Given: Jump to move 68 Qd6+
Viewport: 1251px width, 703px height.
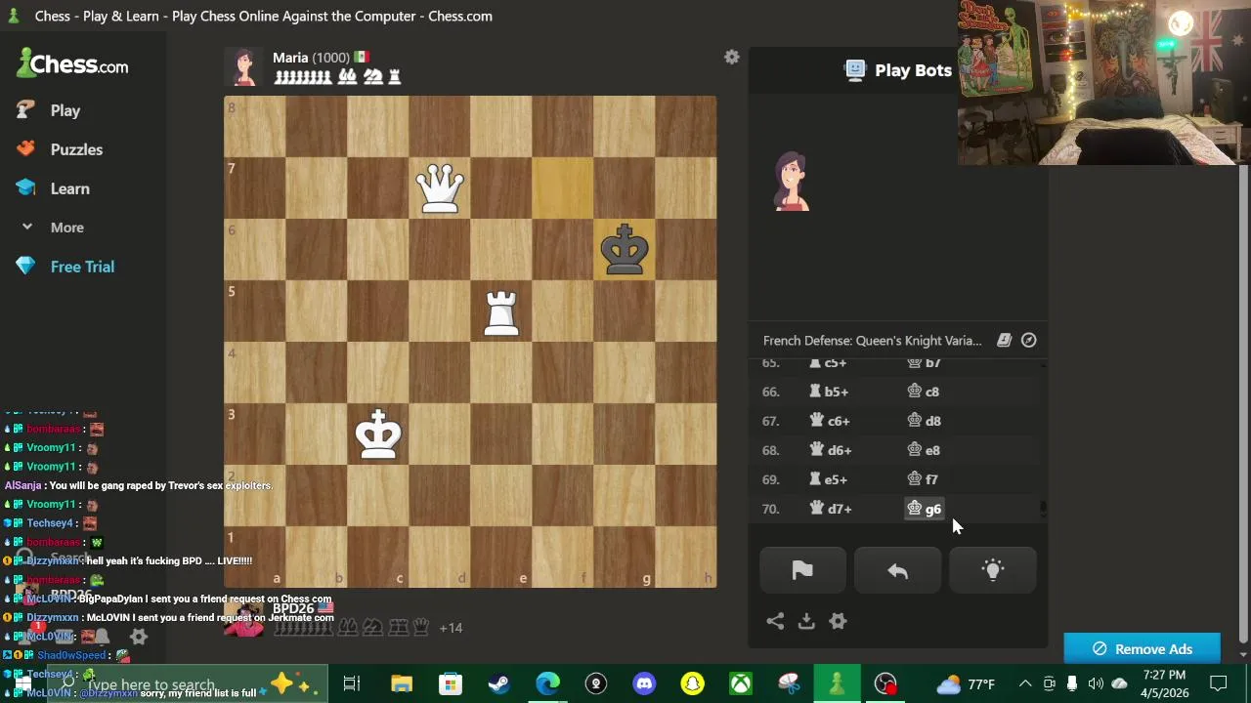Looking at the screenshot, I should [831, 450].
